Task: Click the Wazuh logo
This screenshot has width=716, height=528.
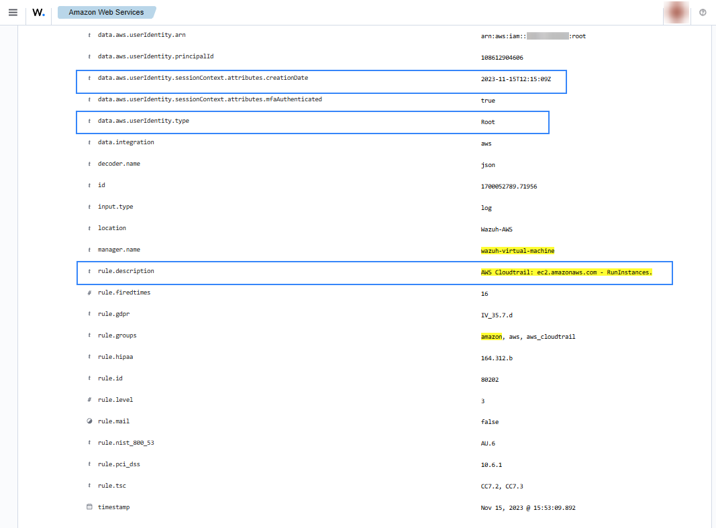Action: click(39, 12)
